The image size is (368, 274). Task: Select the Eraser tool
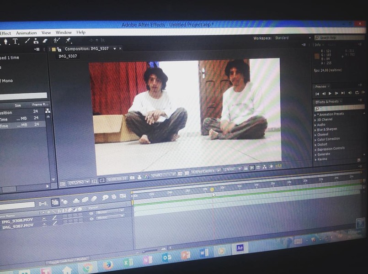pos(45,41)
